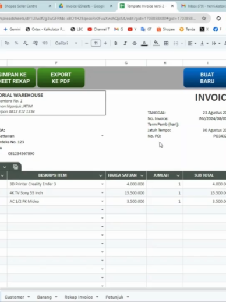
Task: Open the JUMLAH filter dropdown
Action: click(178, 175)
